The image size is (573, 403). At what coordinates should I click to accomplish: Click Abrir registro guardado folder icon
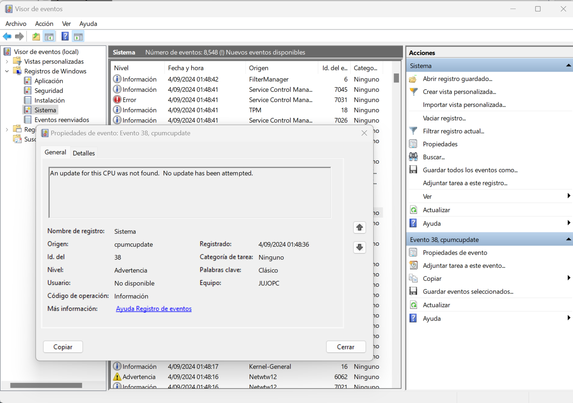[413, 79]
